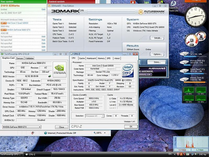209x157 pixels.
Task: Click the BIOS save chip icon in GPU-Z
Action: point(50,76)
